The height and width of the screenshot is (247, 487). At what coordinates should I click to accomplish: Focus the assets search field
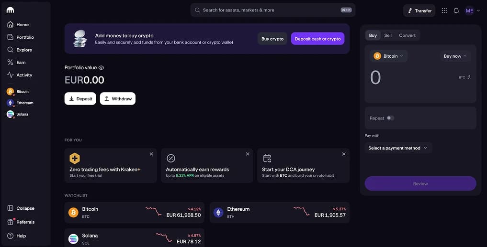tap(272, 10)
